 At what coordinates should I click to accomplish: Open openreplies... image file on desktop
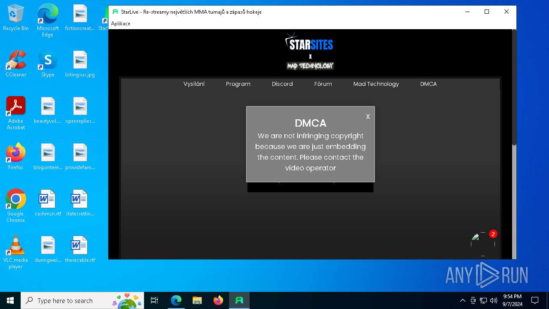[x=80, y=111]
